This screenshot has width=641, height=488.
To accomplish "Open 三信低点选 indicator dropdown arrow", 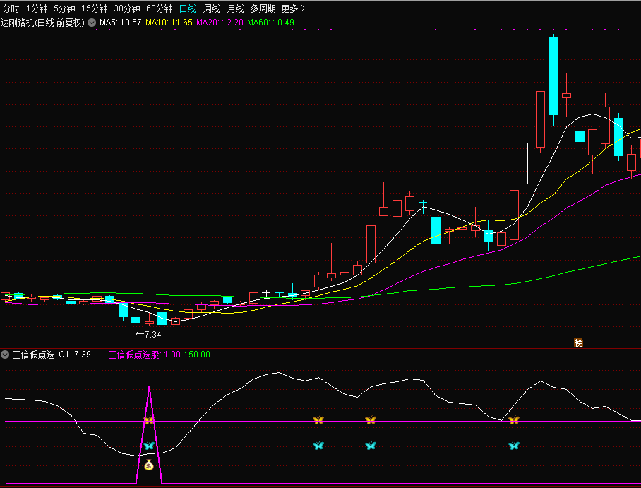I will (x=5, y=355).
